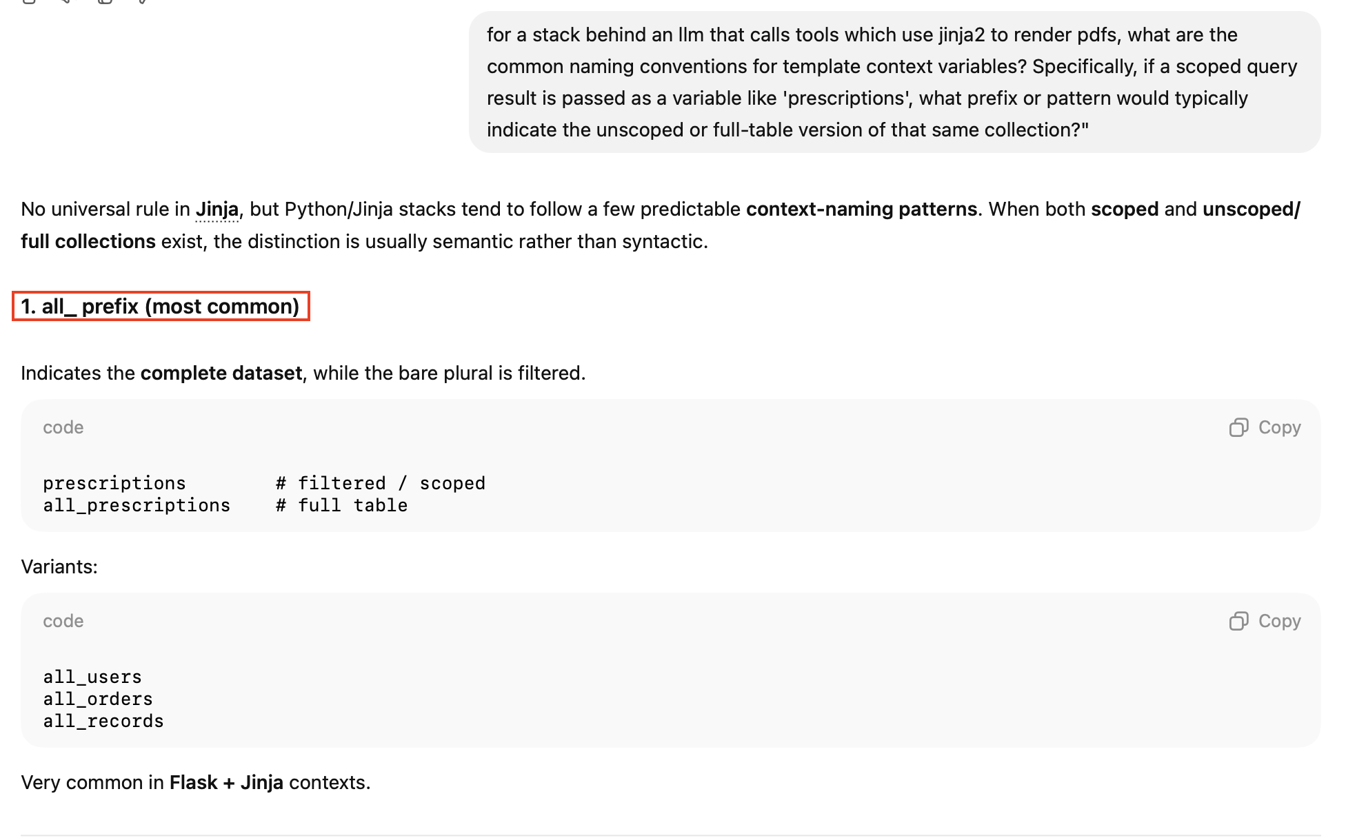Click the dotted-underlined Jinja term
Image resolution: width=1346 pixels, height=838 pixels.
tap(217, 209)
